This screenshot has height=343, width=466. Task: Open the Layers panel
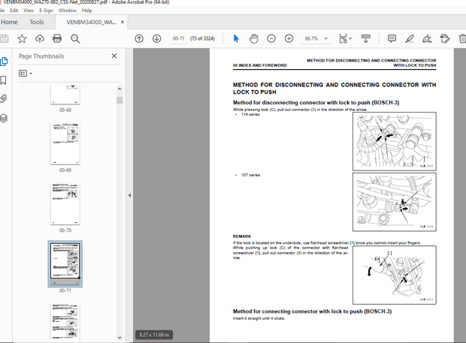pyautogui.click(x=3, y=118)
